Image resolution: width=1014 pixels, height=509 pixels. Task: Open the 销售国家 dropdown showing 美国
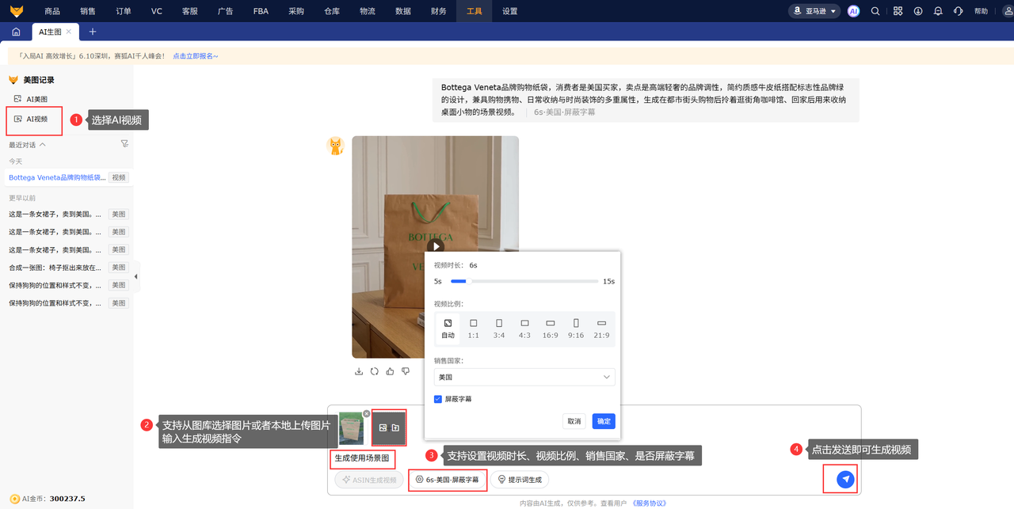524,378
